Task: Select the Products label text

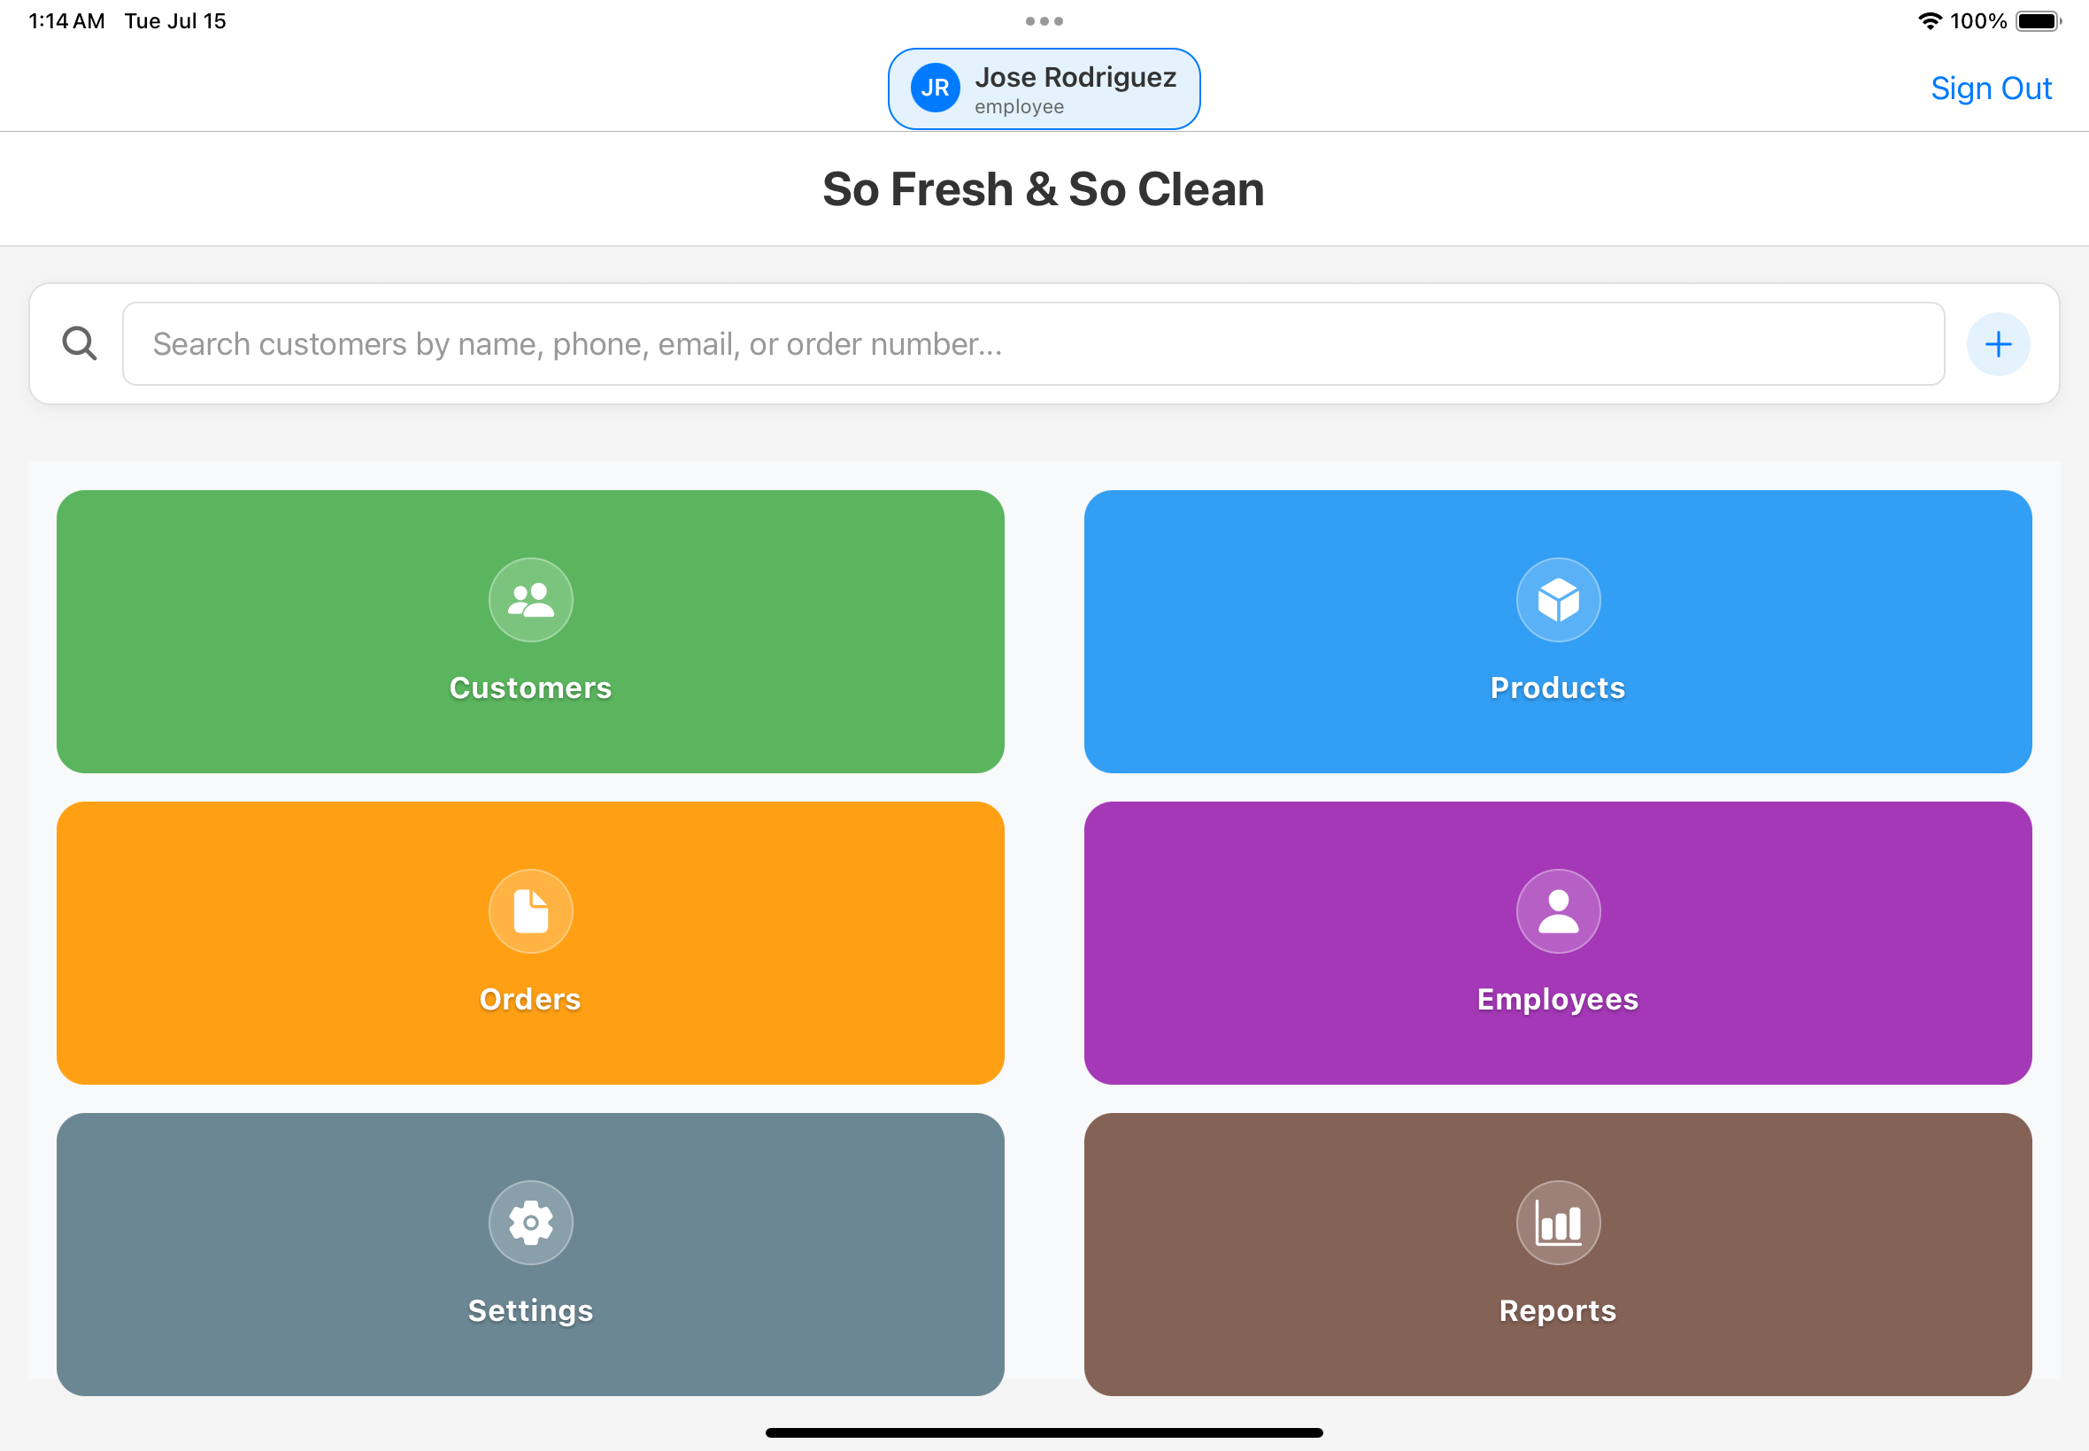Action: click(x=1558, y=688)
